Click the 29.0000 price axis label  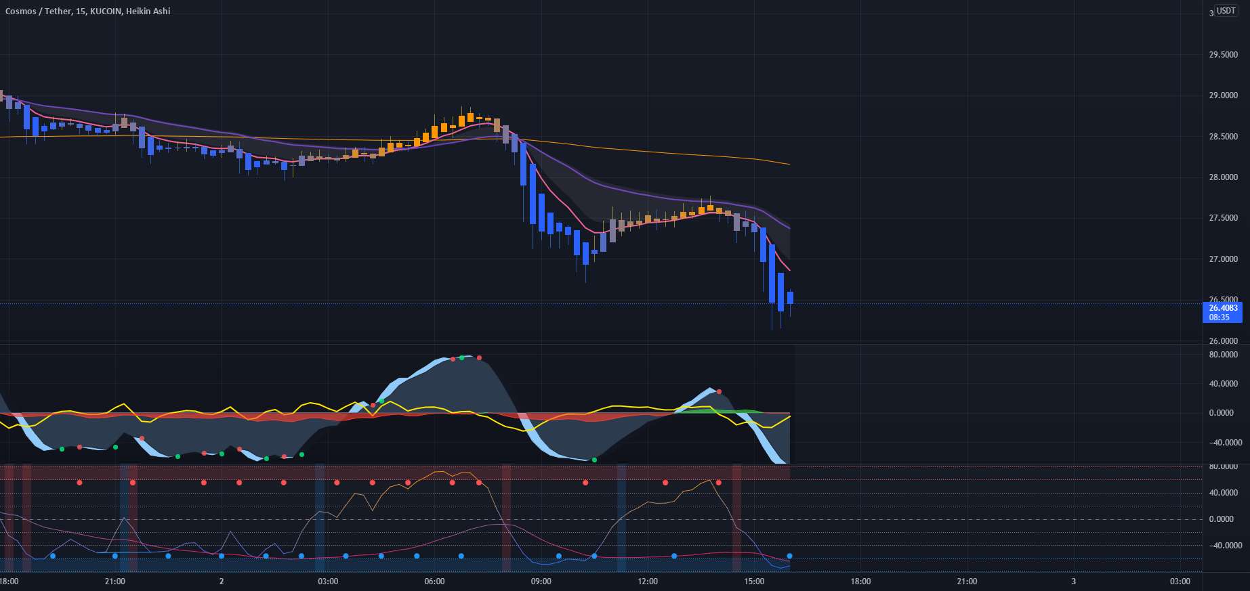[1223, 95]
